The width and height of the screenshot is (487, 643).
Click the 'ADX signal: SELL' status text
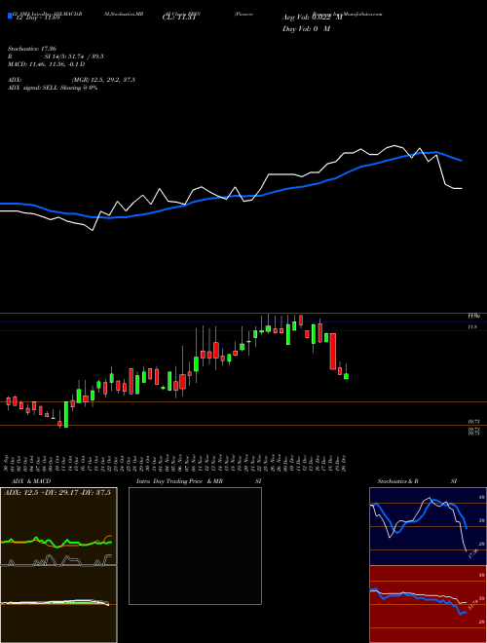pyautogui.click(x=34, y=88)
